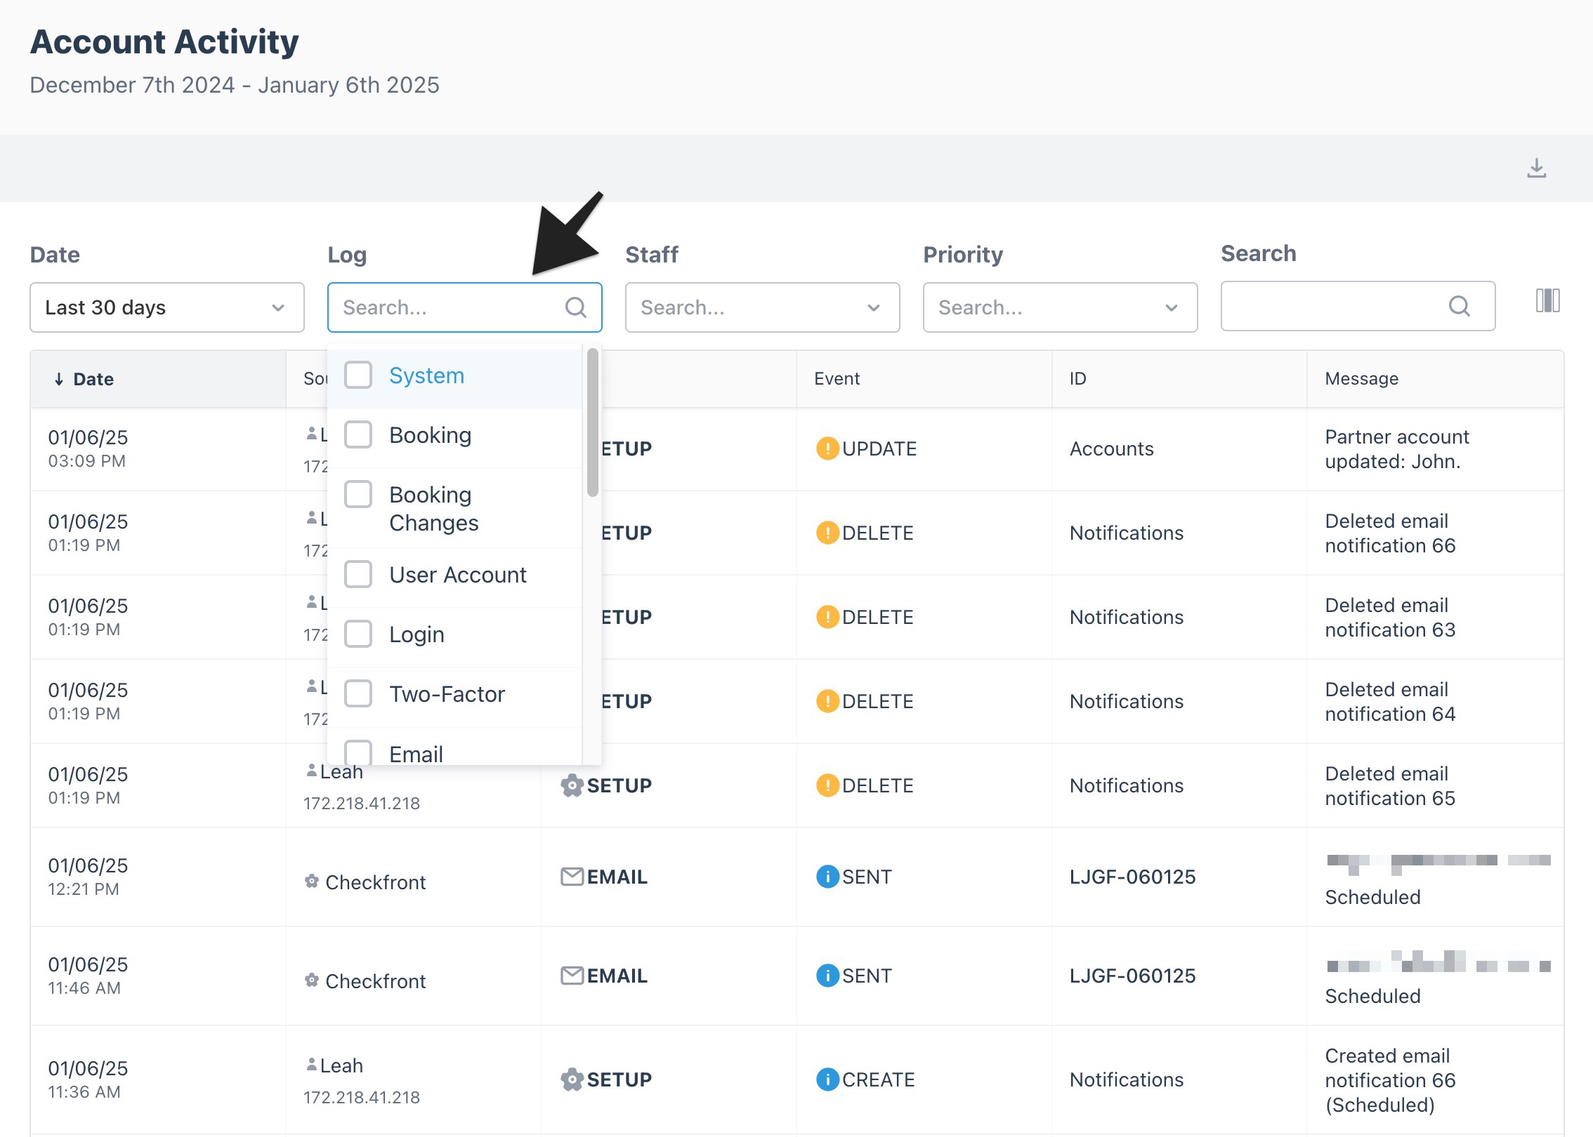This screenshot has width=1593, height=1137.
Task: Click the magnifier in the Search field
Action: 1459,306
